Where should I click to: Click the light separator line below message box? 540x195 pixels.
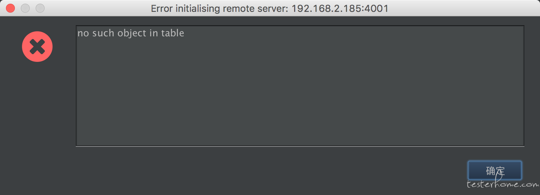[300, 146]
